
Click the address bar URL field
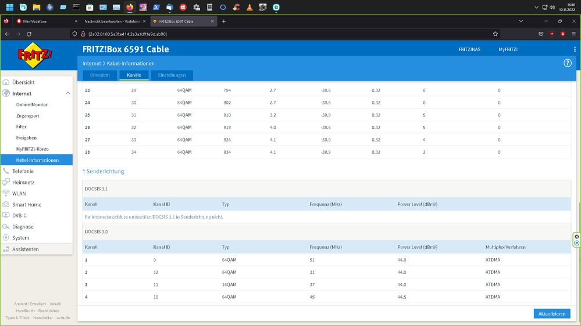click(x=286, y=34)
